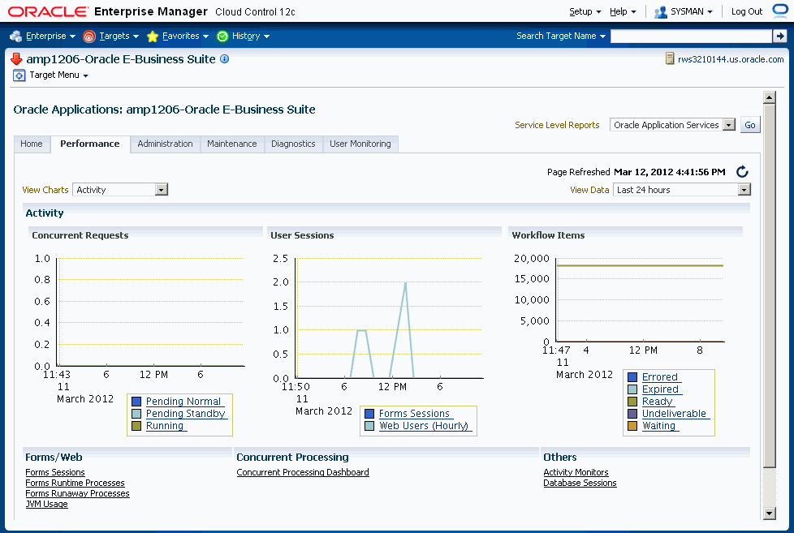794x533 pixels.
Task: Switch to the Maintenance tab
Action: (232, 144)
